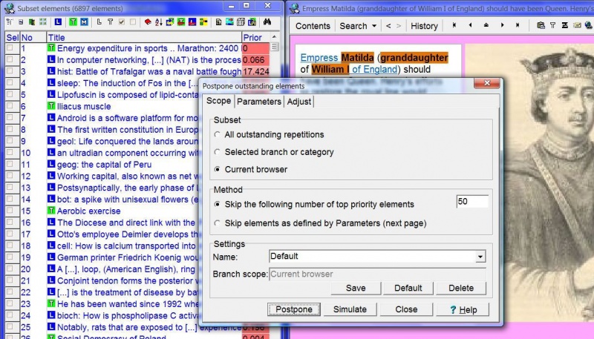Screen dimensions: 594x339
Task: Go to first element with the skip-back arrow
Action: click(454, 25)
